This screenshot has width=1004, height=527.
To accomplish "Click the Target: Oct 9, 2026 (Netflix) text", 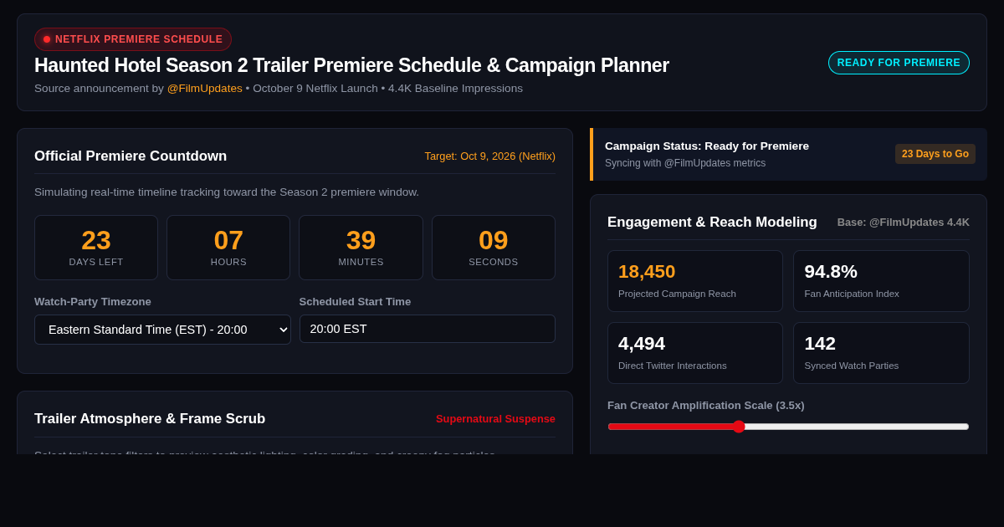I will pyautogui.click(x=489, y=156).
